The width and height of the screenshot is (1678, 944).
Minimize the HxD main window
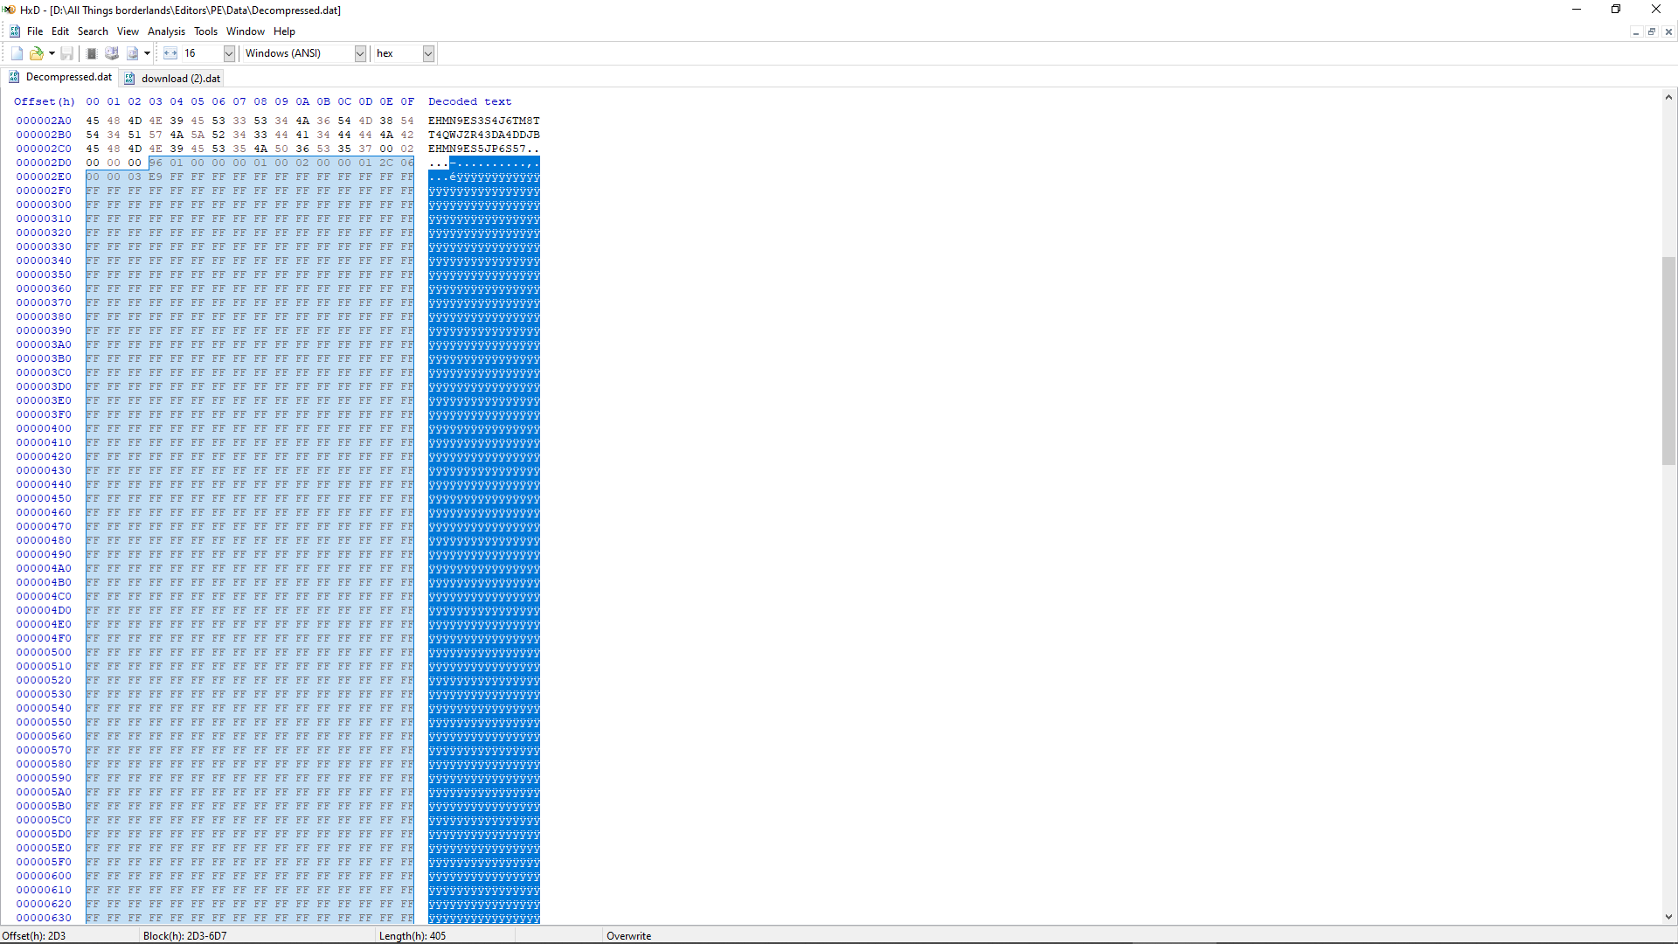pos(1577,10)
